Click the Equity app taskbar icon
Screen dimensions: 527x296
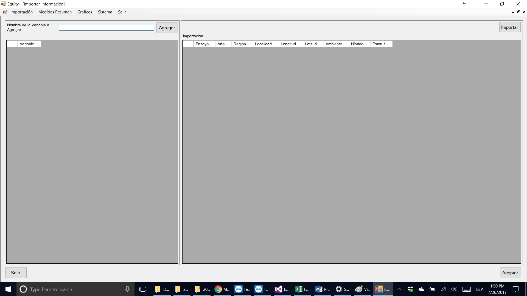(x=383, y=289)
